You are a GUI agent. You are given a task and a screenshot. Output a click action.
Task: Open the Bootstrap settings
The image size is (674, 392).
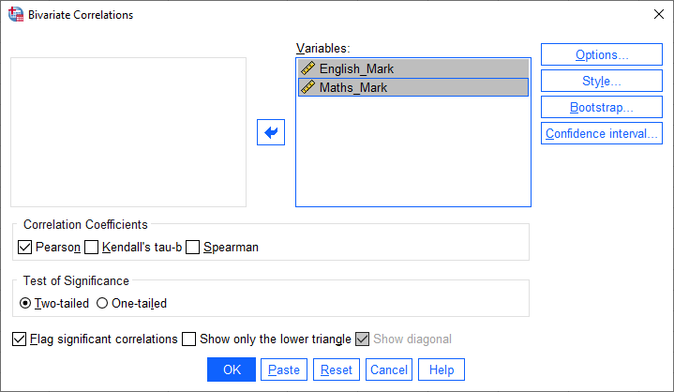tap(602, 107)
